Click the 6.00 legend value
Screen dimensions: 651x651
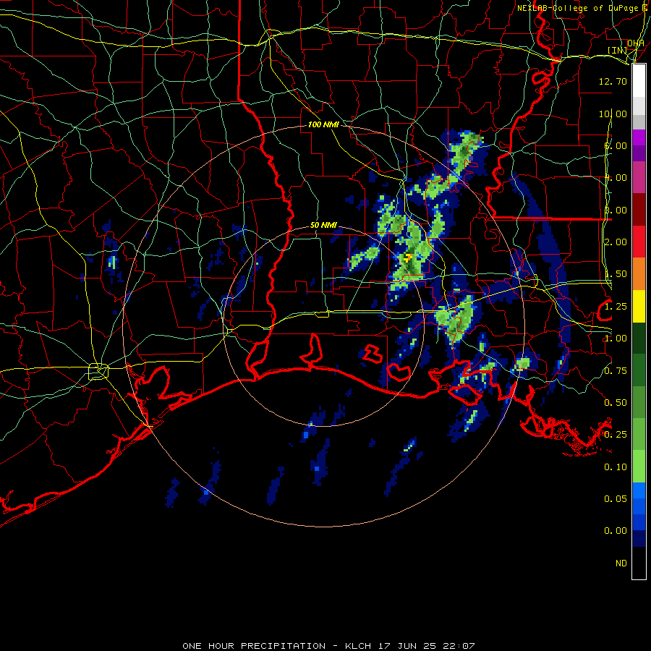pos(616,145)
